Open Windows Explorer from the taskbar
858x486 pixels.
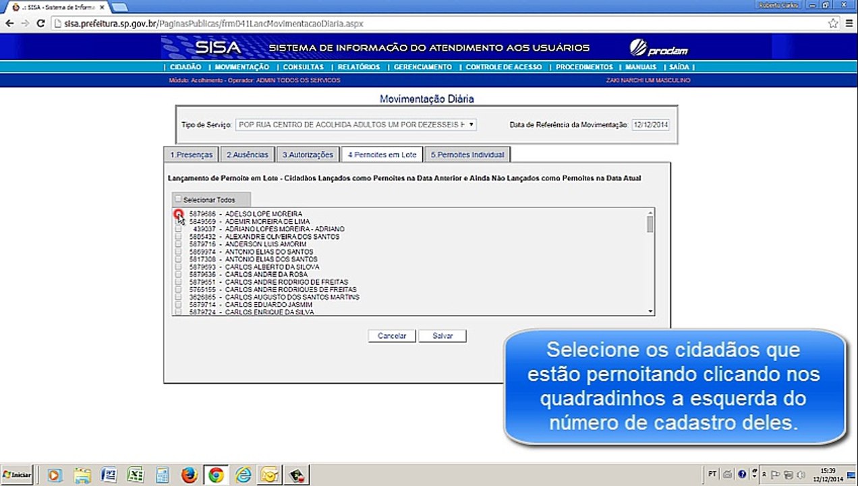[x=82, y=475]
